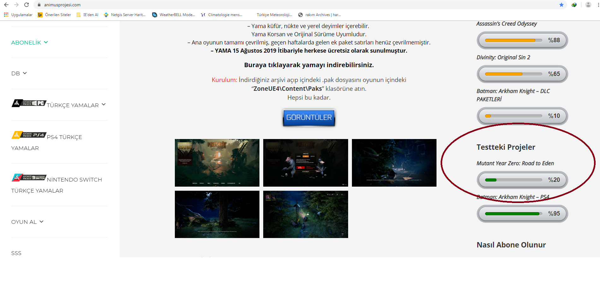600x308 pixels.
Task: Open Önerilen Siteler bookmark
Action: [x=54, y=15]
